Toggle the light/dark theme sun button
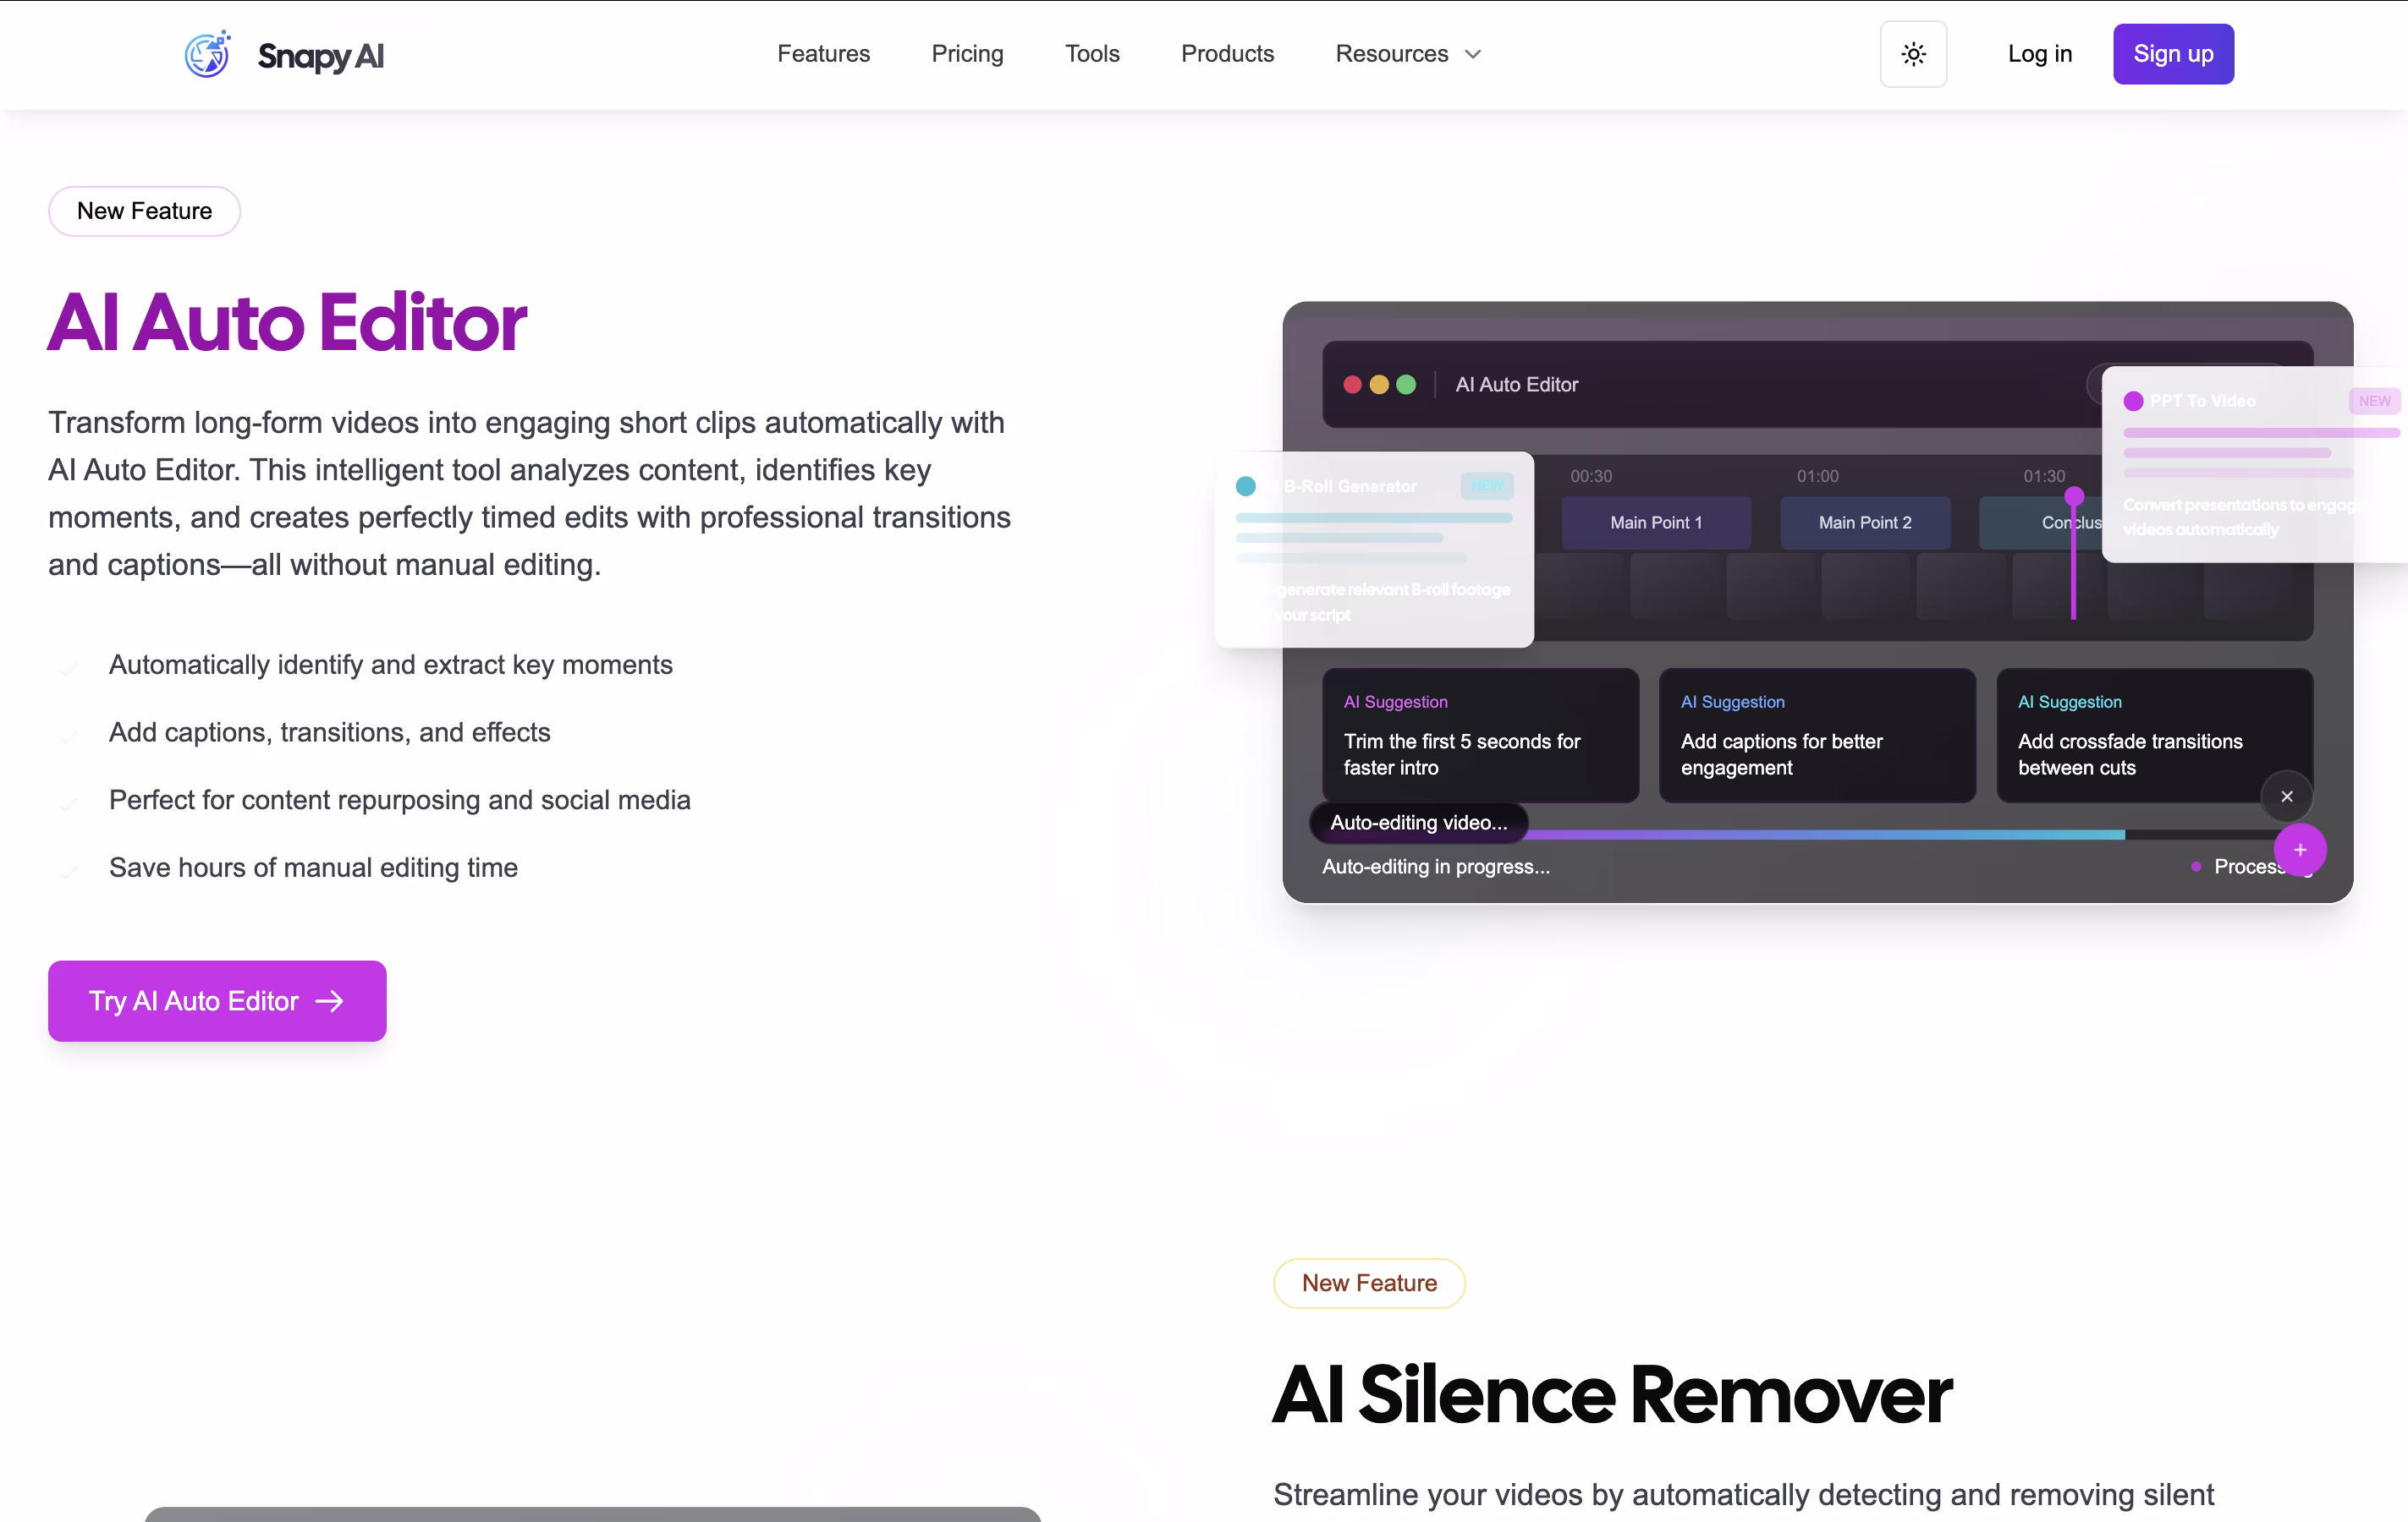Screen dimensions: 2408x1522 click(1912, 54)
